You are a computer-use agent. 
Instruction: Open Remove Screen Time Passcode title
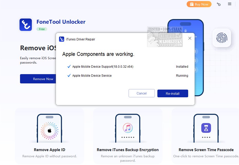point(206,150)
